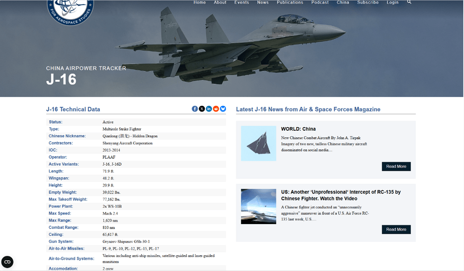Image resolution: width=464 pixels, height=271 pixels.
Task: Click Max Speed value Mach 2.4
Action: click(x=110, y=213)
